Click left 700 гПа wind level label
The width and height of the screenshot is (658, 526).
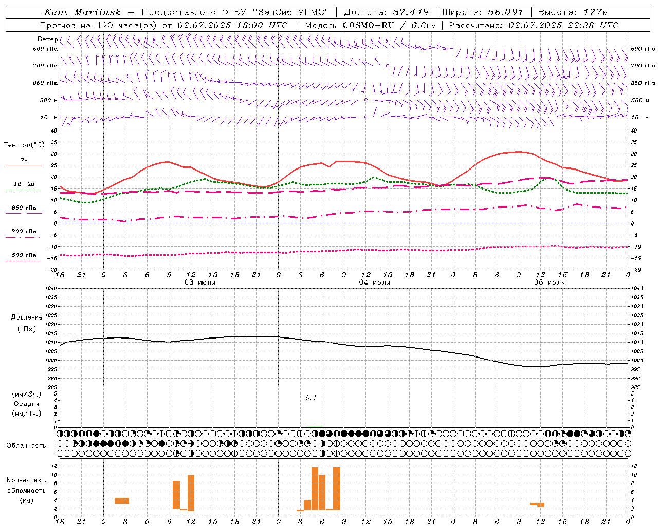pos(45,66)
